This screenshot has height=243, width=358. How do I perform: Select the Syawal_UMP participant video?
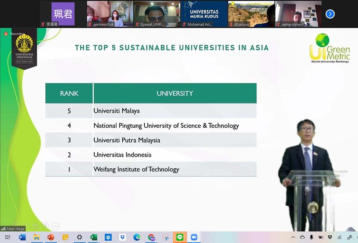pyautogui.click(x=157, y=14)
